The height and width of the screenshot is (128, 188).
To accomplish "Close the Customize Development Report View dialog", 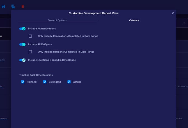I will pos(173,13).
